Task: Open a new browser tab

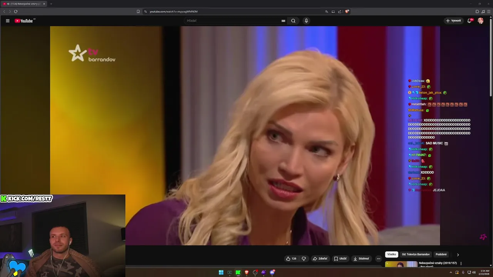Action: (51, 4)
